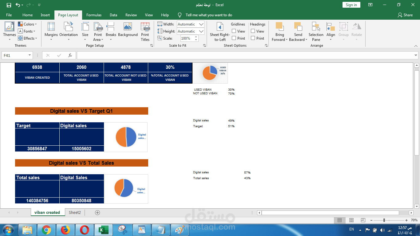Click zoom out minus button

pyautogui.click(x=371, y=220)
